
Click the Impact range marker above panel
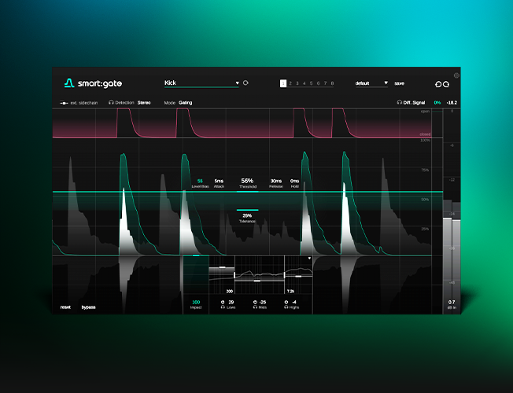click(x=196, y=255)
